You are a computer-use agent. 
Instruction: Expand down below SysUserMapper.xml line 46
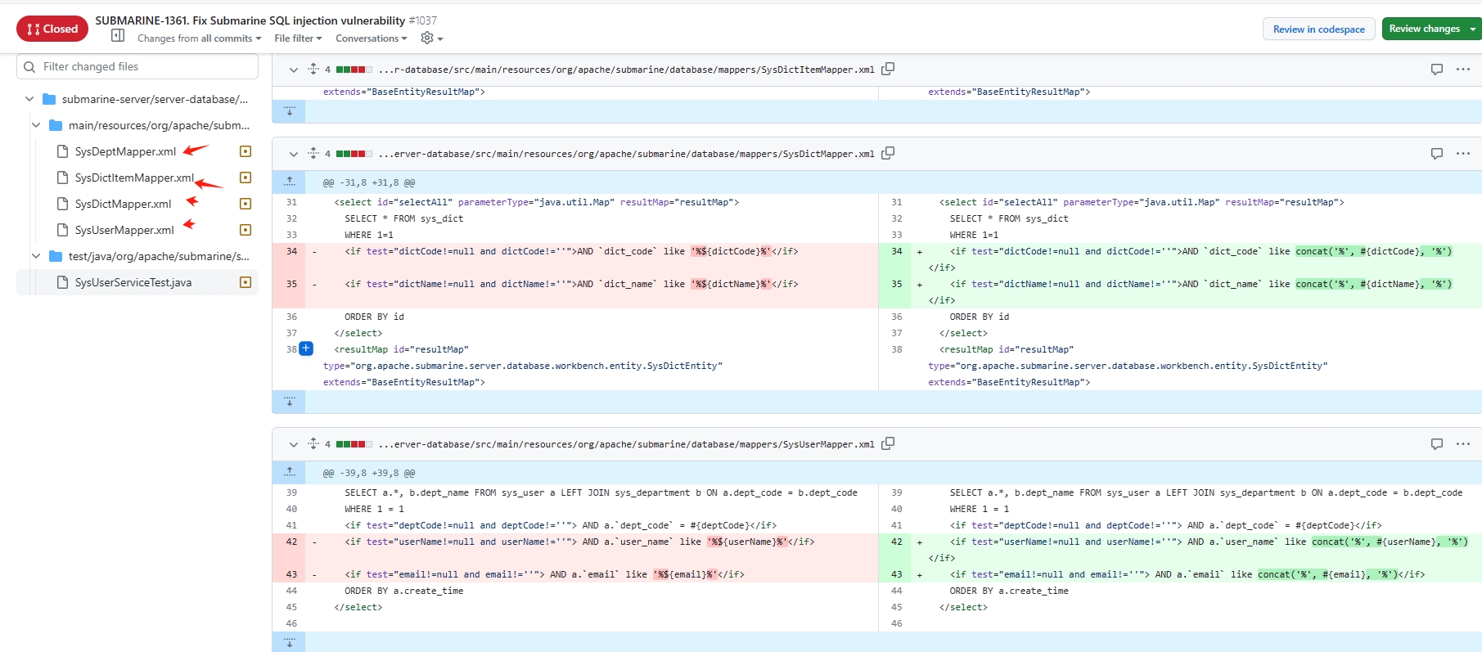click(x=289, y=642)
